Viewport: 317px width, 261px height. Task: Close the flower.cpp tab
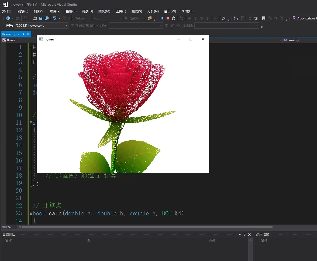point(28,34)
